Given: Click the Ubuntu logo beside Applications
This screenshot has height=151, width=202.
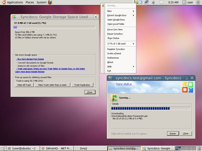Looking at the screenshot, I should pyautogui.click(x=4, y=2).
